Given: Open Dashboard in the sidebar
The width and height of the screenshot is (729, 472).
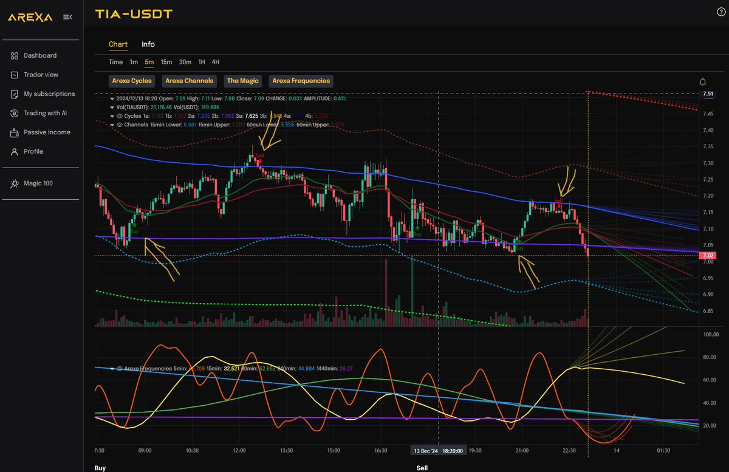Looking at the screenshot, I should tap(39, 55).
